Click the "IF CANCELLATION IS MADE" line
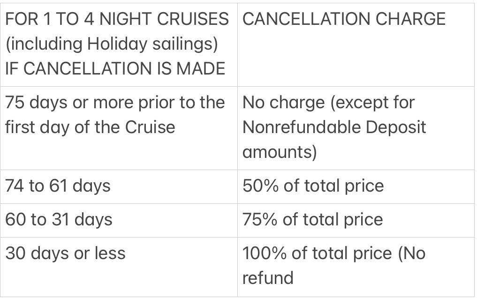 115,69
